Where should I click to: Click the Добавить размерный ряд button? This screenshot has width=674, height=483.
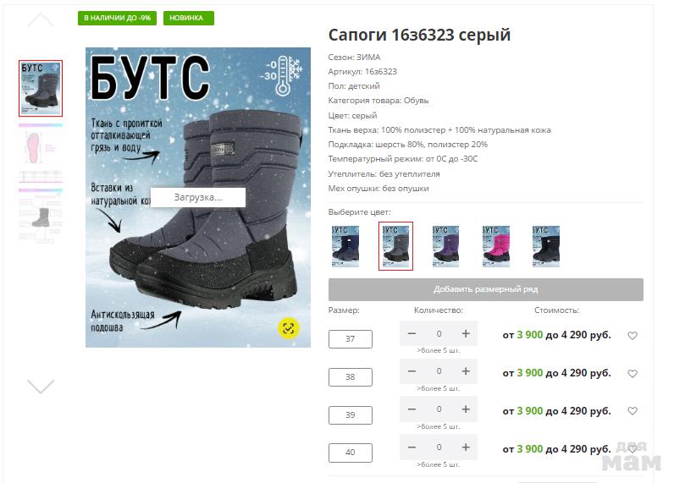coord(486,289)
